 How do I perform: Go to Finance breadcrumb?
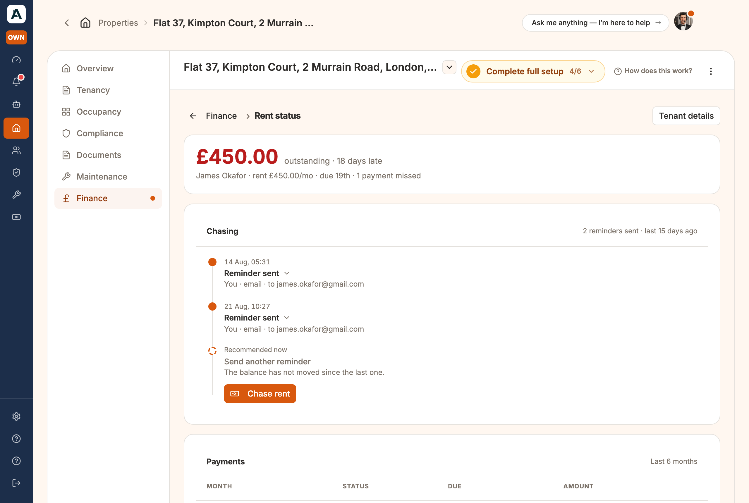[x=221, y=116]
